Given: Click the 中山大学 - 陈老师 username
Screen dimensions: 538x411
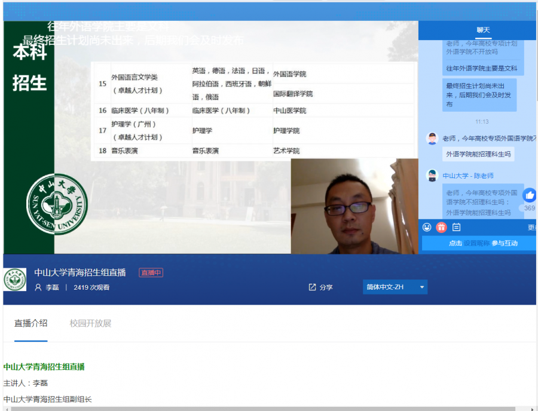Looking at the screenshot, I should point(468,176).
